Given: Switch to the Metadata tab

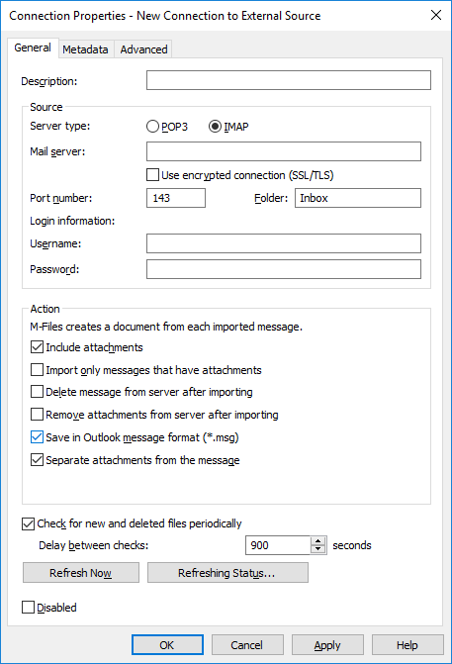Looking at the screenshot, I should (85, 49).
